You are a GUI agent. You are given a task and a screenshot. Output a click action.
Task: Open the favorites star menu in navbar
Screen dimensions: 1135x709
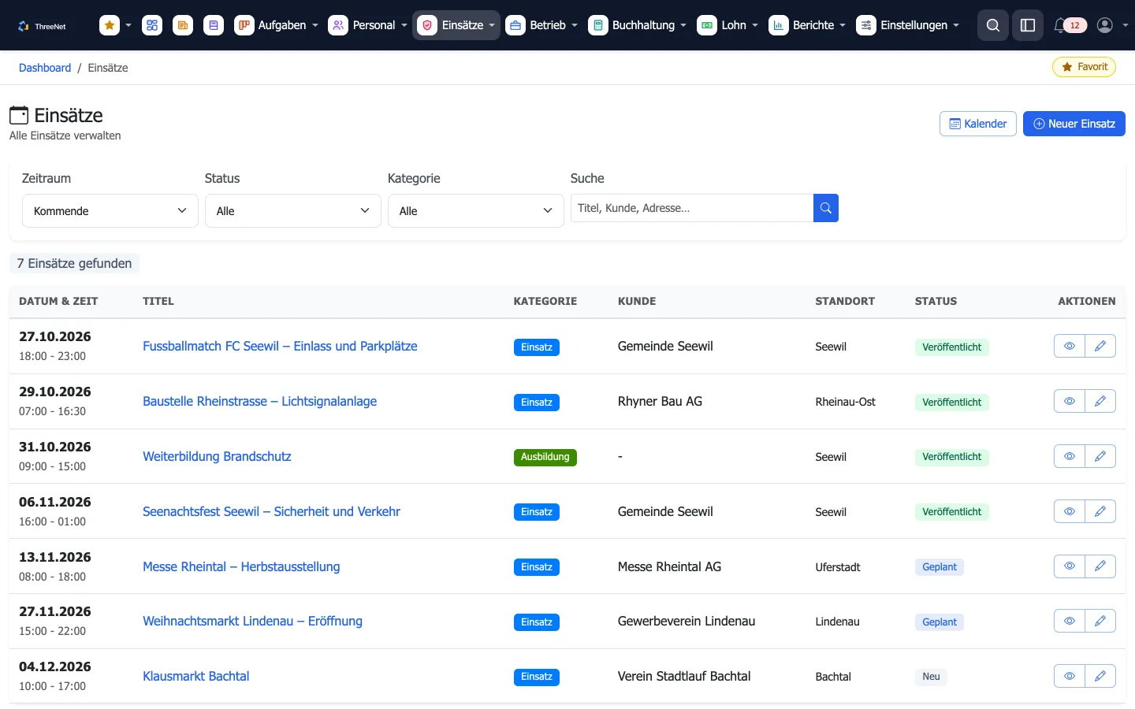(x=116, y=25)
